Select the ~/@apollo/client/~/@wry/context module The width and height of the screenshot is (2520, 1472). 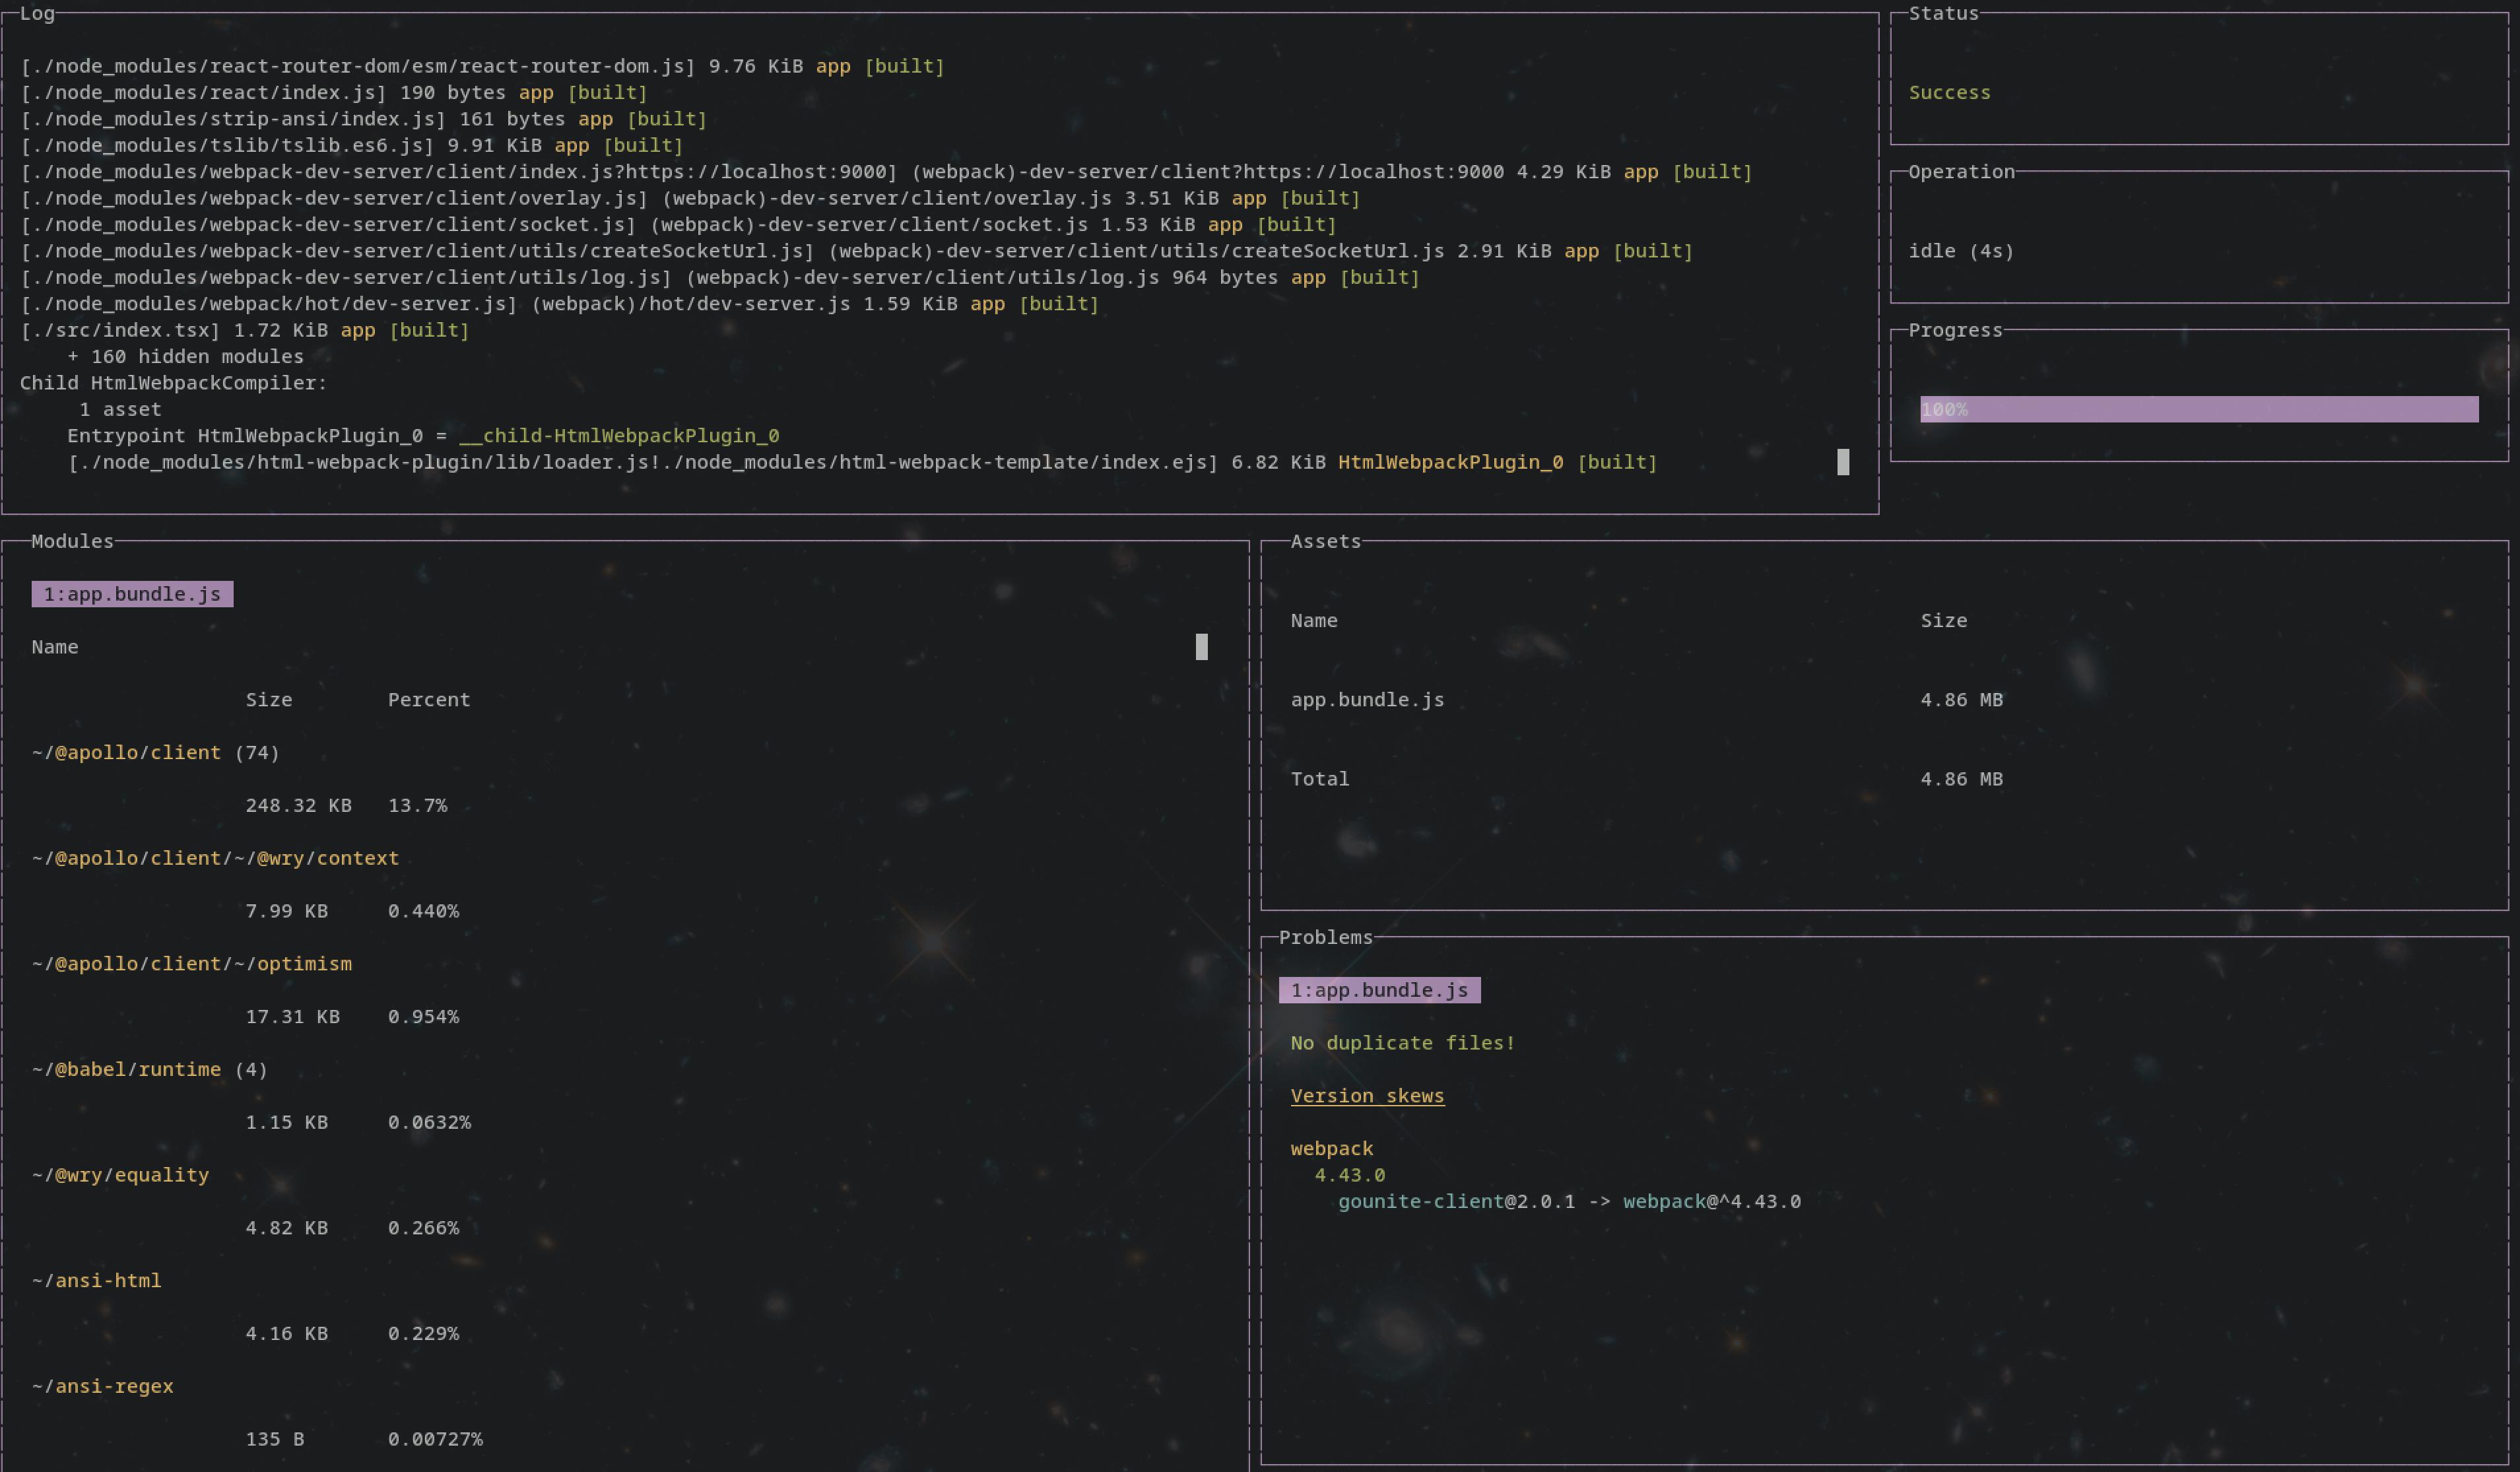215,858
